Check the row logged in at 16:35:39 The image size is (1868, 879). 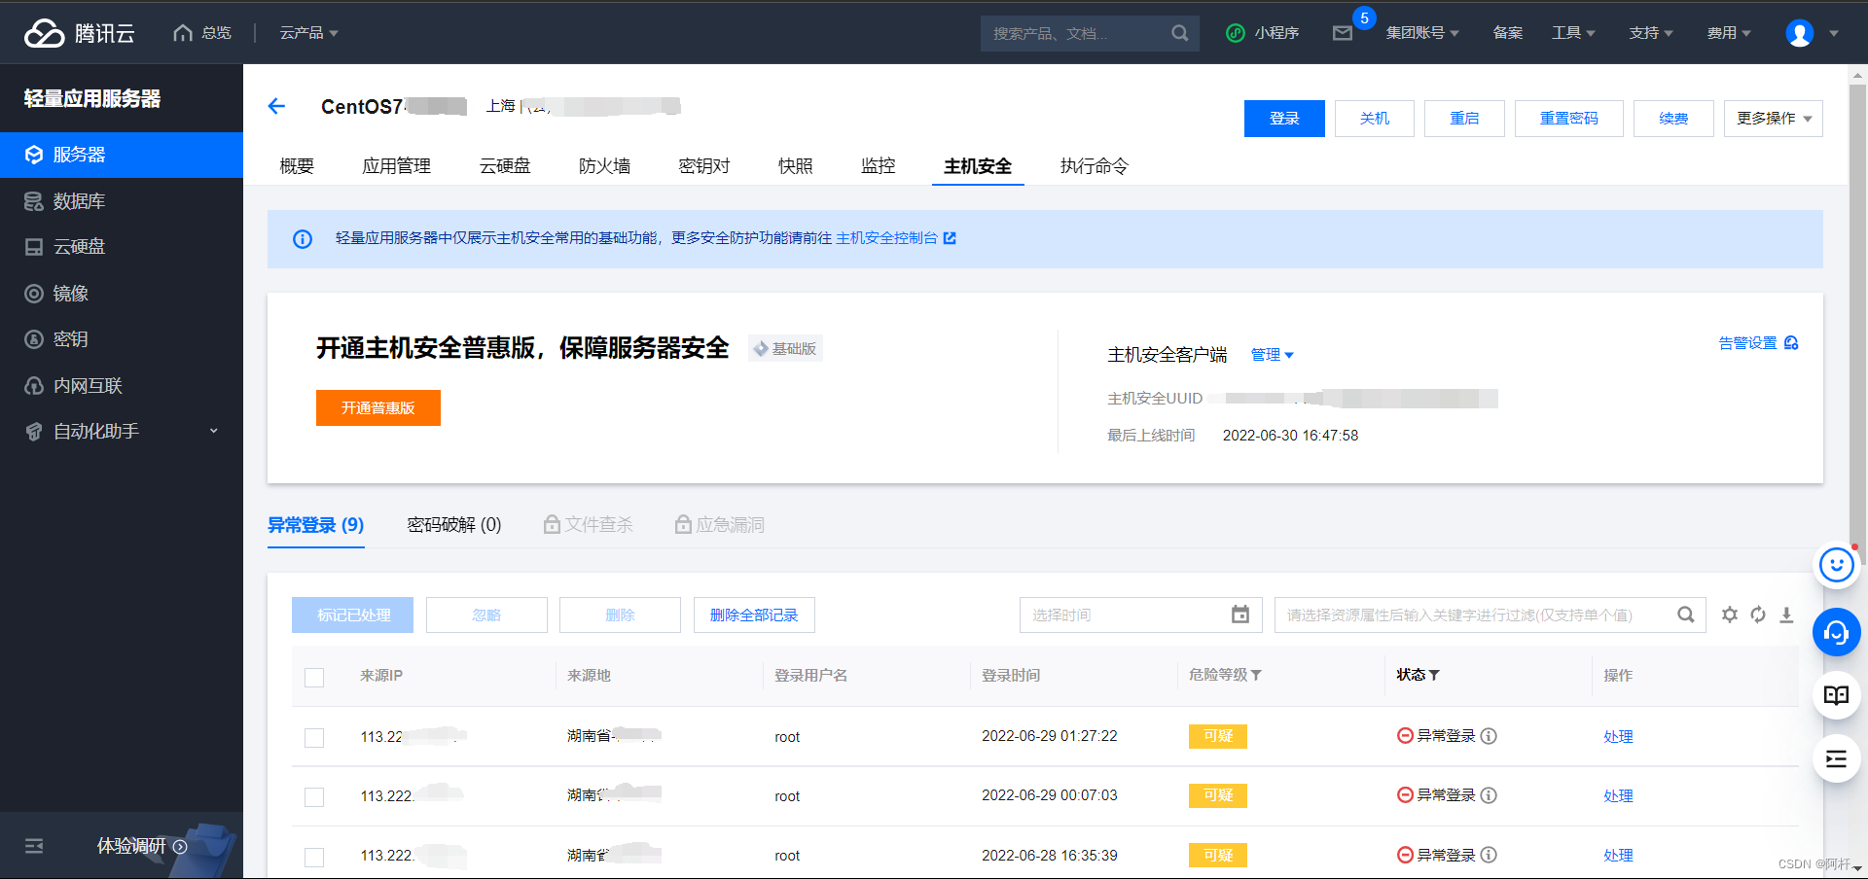coord(314,857)
